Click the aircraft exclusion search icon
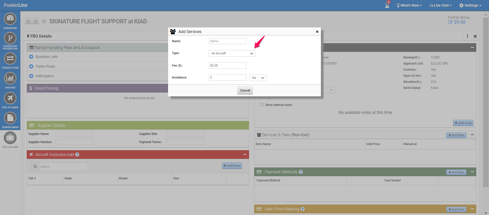489x215 pixels. point(35,167)
